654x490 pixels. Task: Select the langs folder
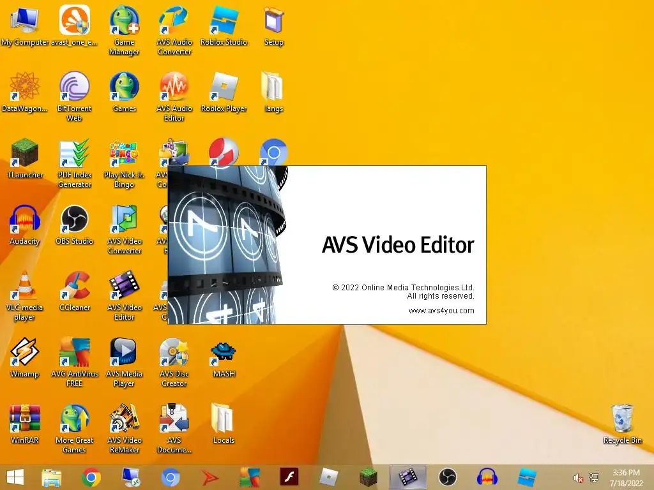(273, 93)
